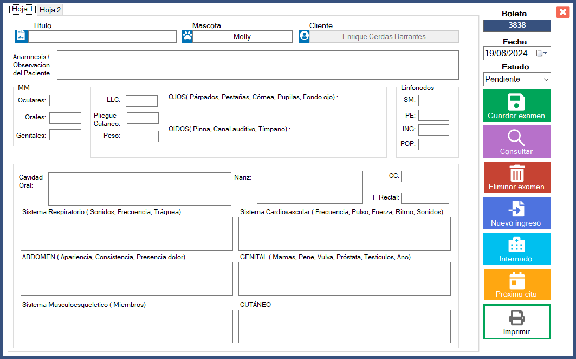Schedule with the Proxima cita button
576x359 pixels.
pyautogui.click(x=517, y=284)
